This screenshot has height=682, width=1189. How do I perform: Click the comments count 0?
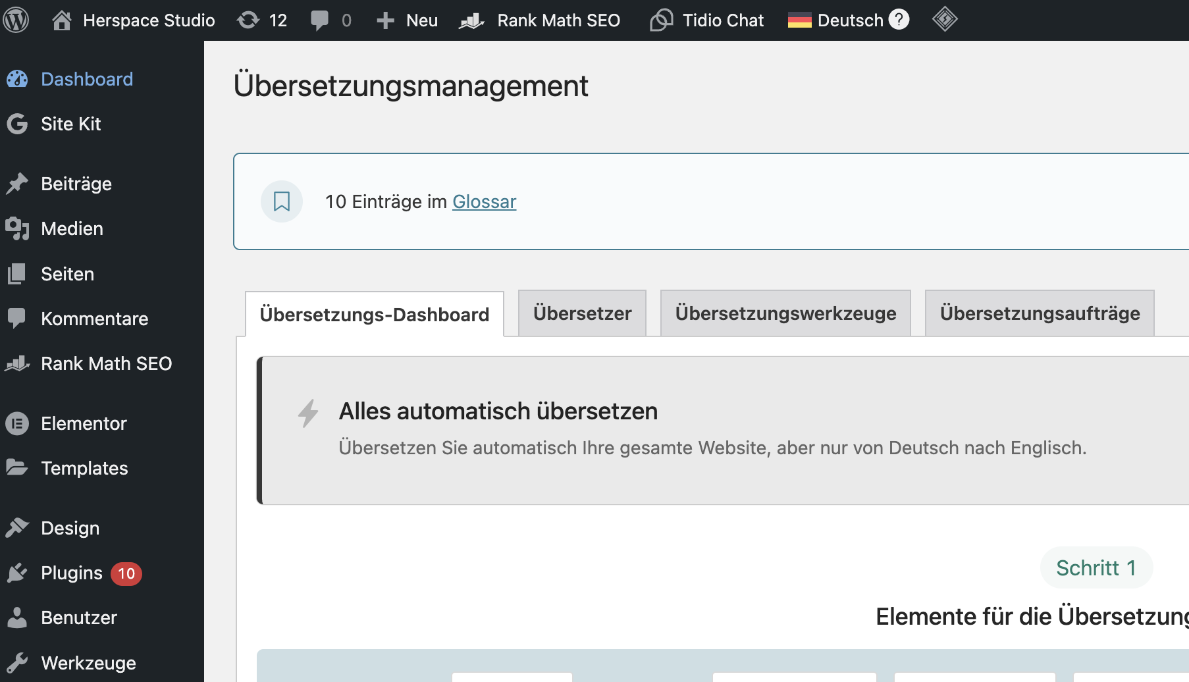pos(346,20)
